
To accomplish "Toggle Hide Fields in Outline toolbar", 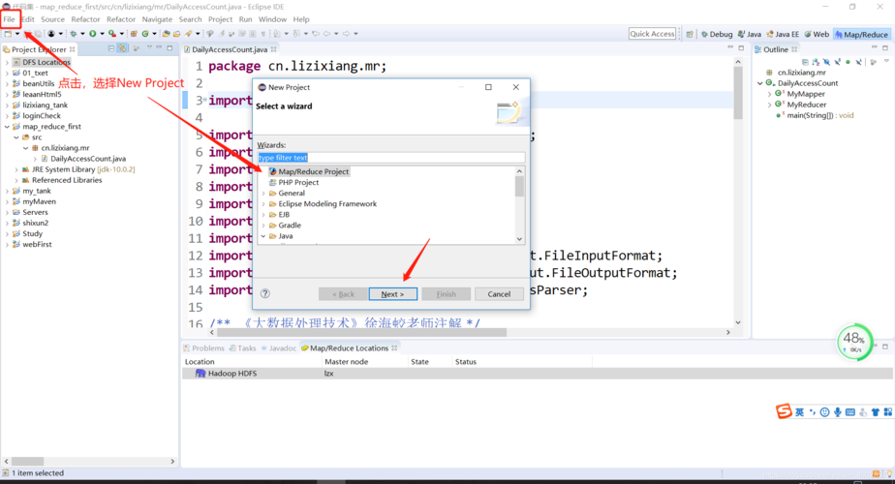I will [x=826, y=62].
